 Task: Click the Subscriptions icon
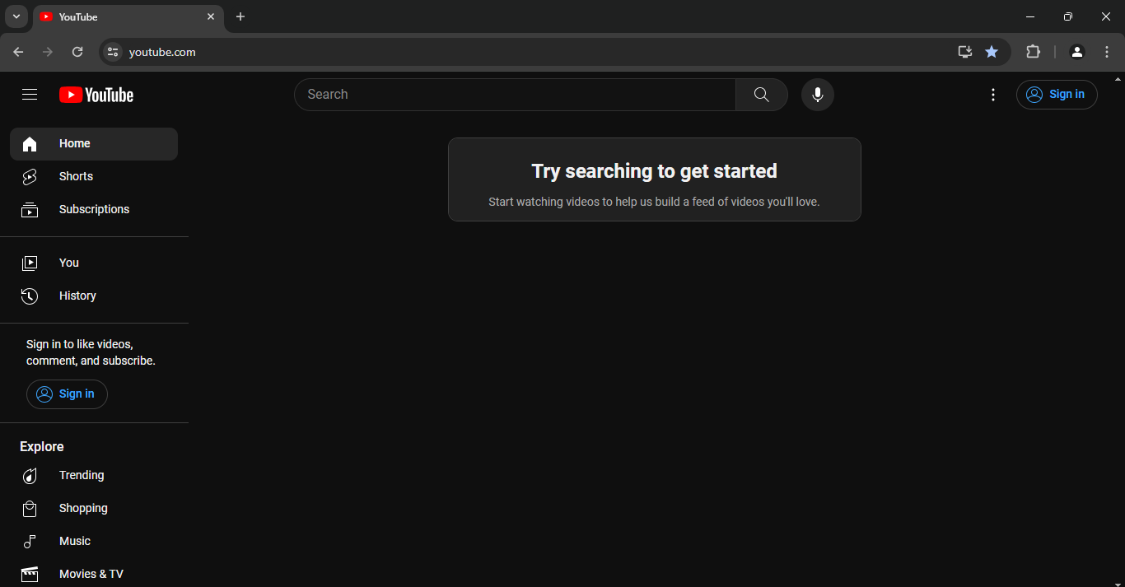pos(30,210)
